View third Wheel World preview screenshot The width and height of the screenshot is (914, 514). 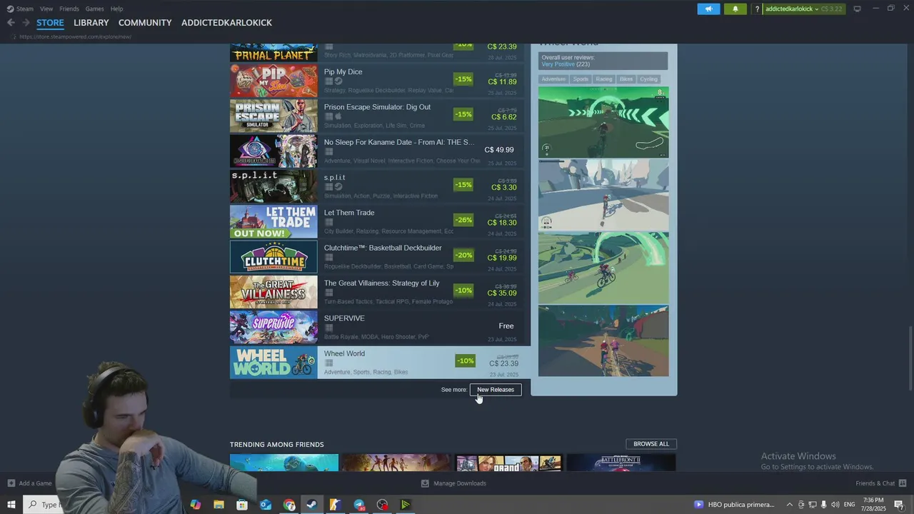603,268
